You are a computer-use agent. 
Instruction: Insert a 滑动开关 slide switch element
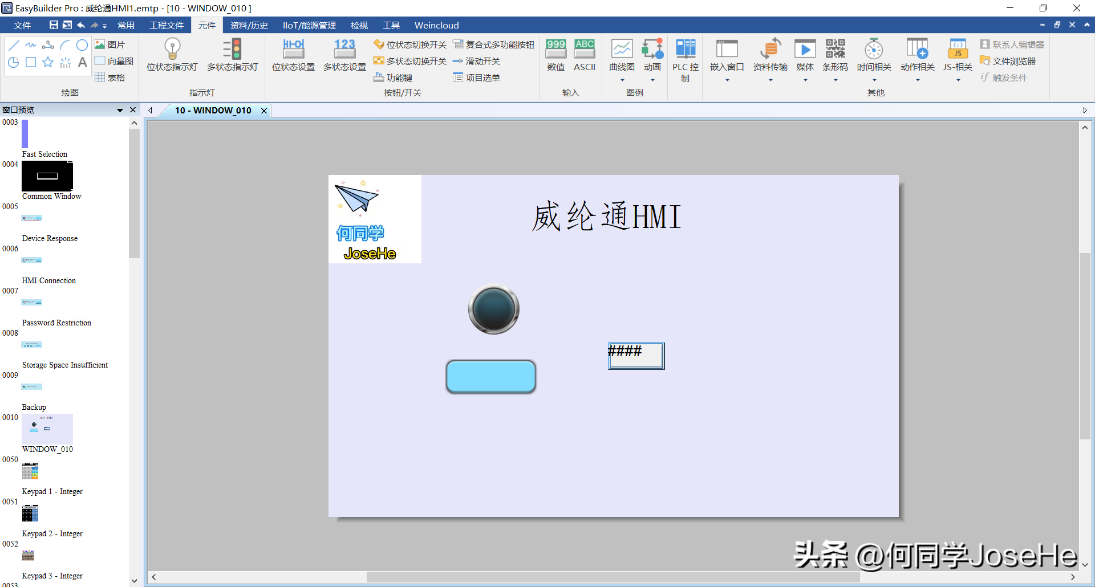pyautogui.click(x=482, y=61)
